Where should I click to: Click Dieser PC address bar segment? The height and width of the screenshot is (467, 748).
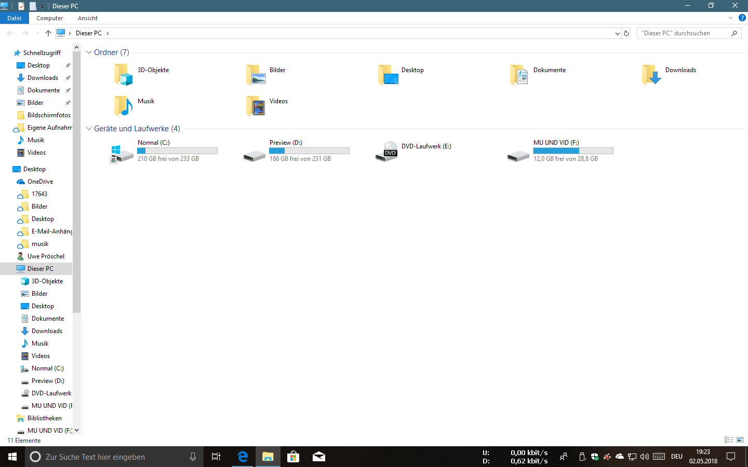pyautogui.click(x=89, y=33)
